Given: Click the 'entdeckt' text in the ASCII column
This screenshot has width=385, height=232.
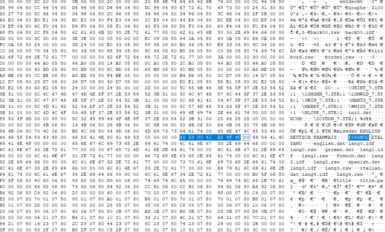Looking at the screenshot, I should [x=351, y=2].
